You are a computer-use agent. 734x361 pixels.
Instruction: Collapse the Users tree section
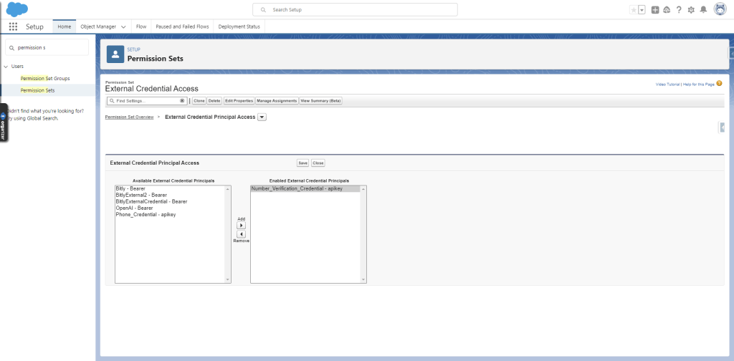6,67
